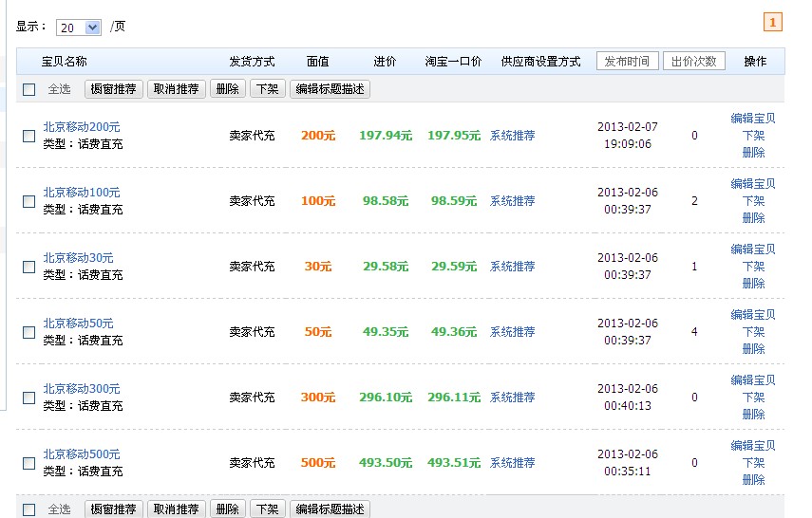
Task: Click 系统推荐 in the 北京移动30元 row
Action: 512,267
